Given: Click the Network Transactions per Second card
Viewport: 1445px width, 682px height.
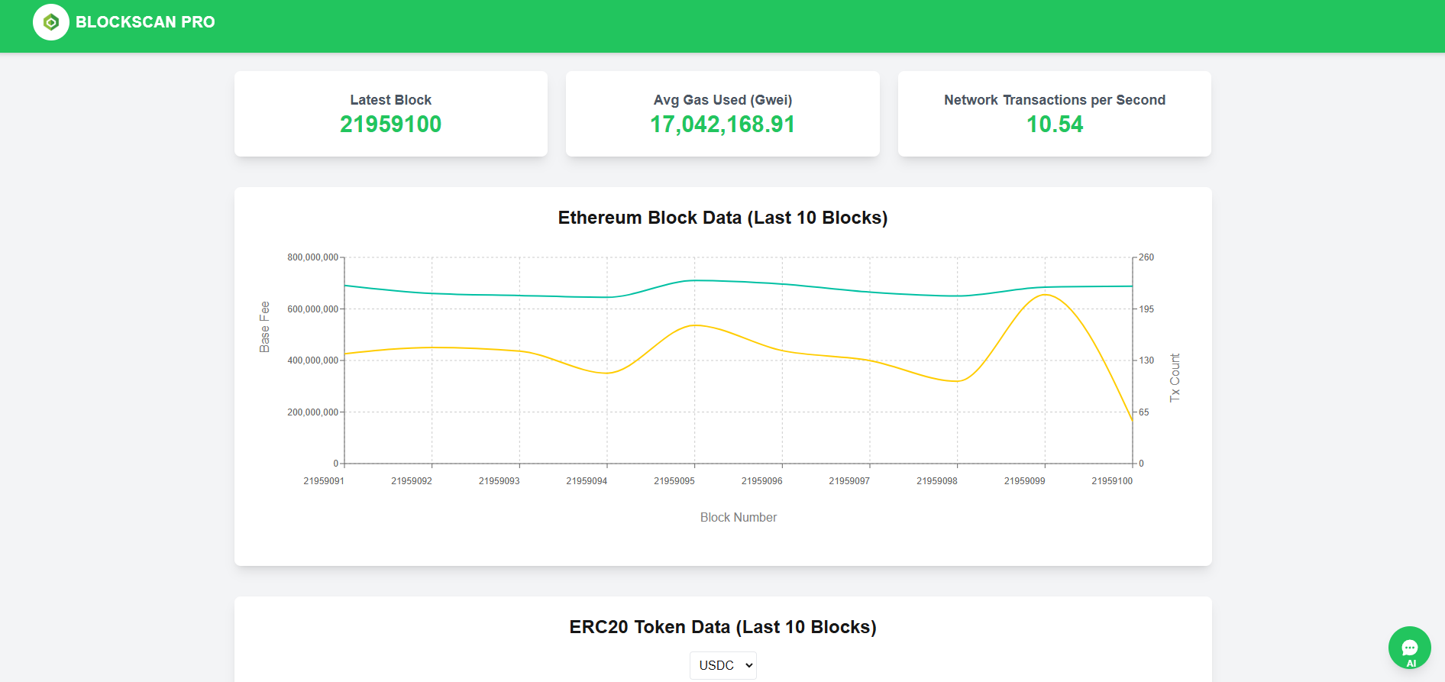Looking at the screenshot, I should click(1054, 114).
